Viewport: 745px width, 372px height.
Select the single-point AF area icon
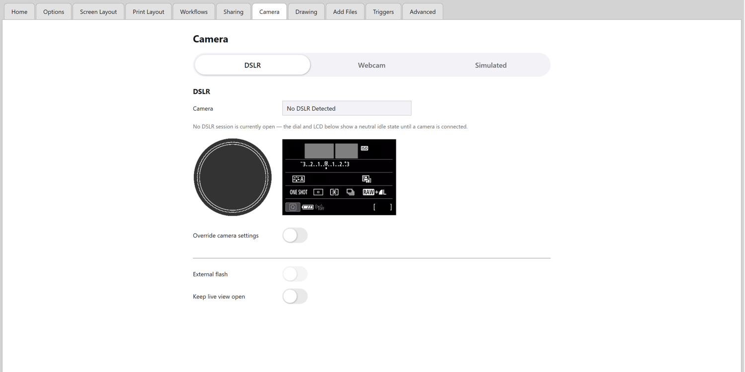(x=318, y=192)
